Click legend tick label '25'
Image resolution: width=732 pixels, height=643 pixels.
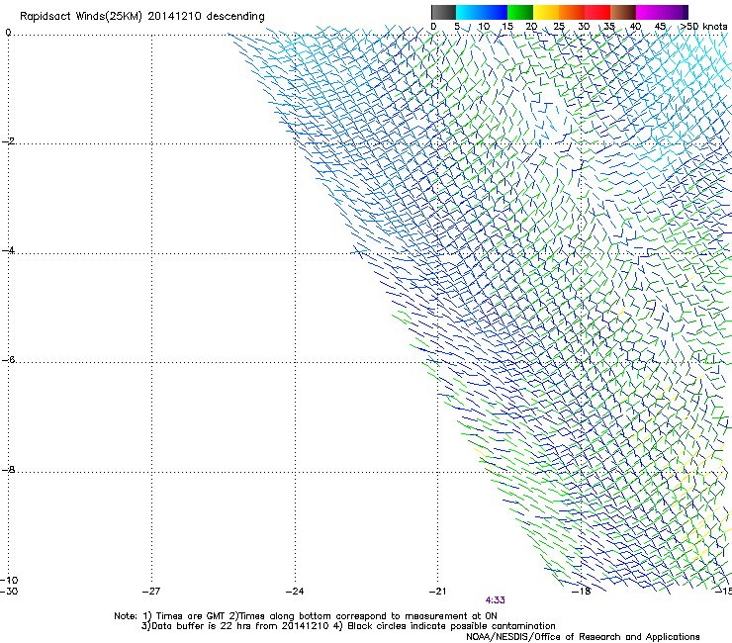[559, 27]
